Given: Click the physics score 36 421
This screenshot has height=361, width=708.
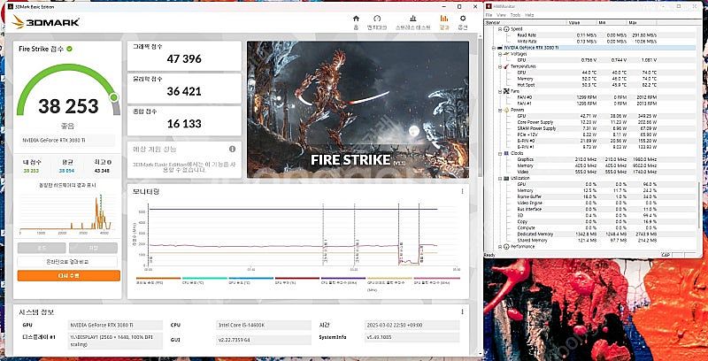Looking at the screenshot, I should coord(184,91).
